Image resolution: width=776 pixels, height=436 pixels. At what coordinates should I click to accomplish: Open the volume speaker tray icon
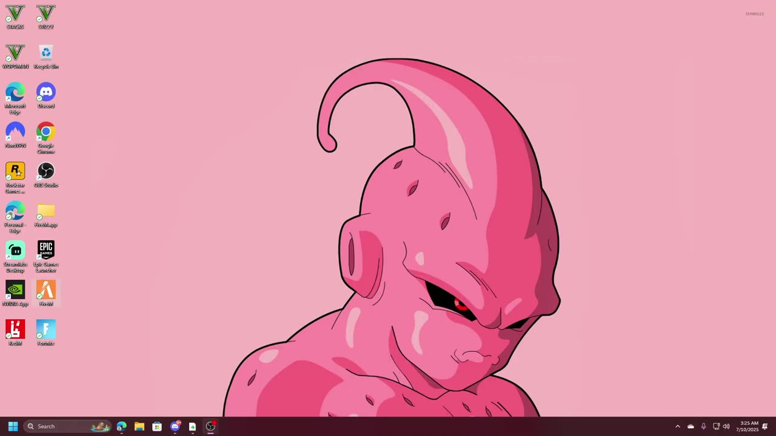726,426
